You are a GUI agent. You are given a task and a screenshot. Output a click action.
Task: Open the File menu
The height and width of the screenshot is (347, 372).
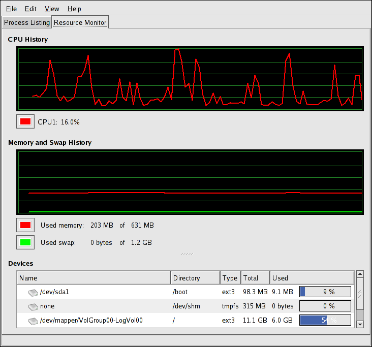(11, 9)
